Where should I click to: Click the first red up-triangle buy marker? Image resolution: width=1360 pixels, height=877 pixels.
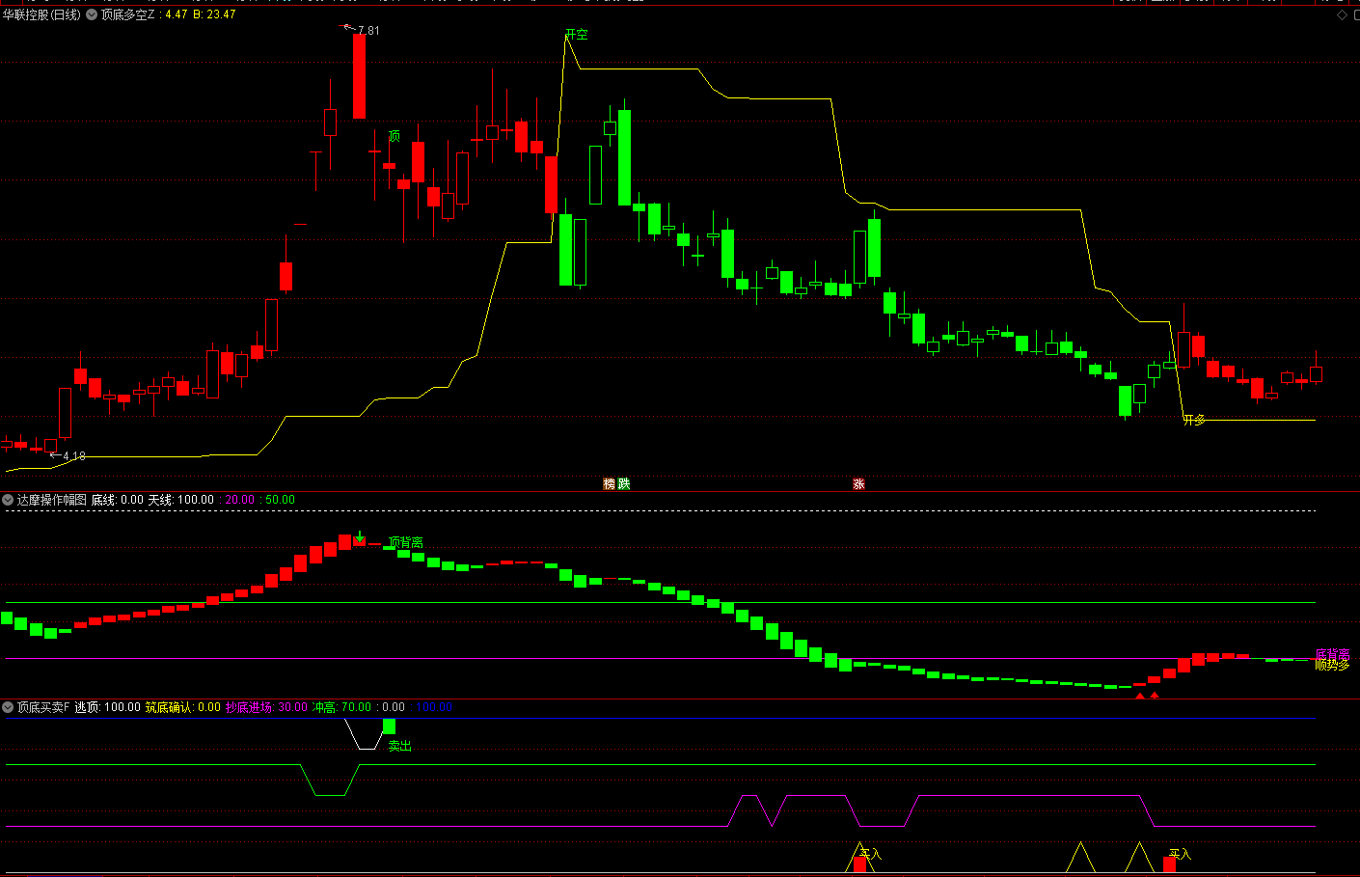(x=1140, y=695)
